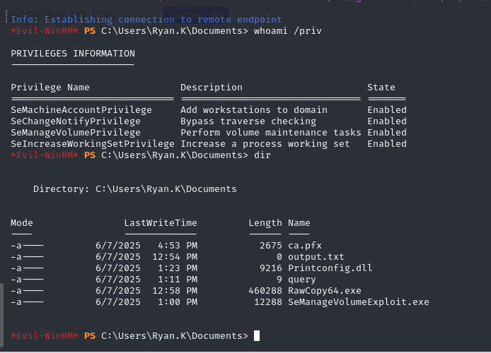491x353 pixels.
Task: Click the 12288 length value
Action: point(268,301)
